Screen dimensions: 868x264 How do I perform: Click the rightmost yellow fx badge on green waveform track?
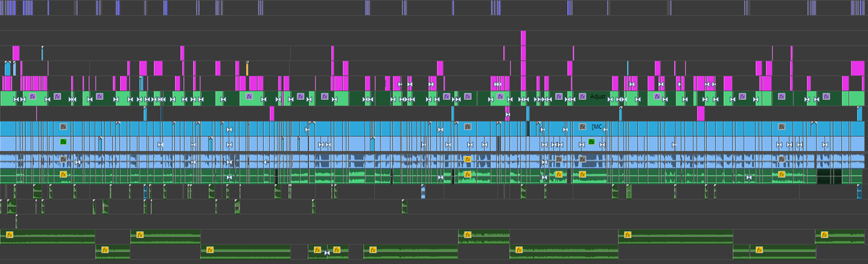pos(781,174)
